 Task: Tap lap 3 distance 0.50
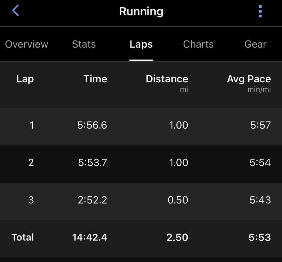point(178,200)
